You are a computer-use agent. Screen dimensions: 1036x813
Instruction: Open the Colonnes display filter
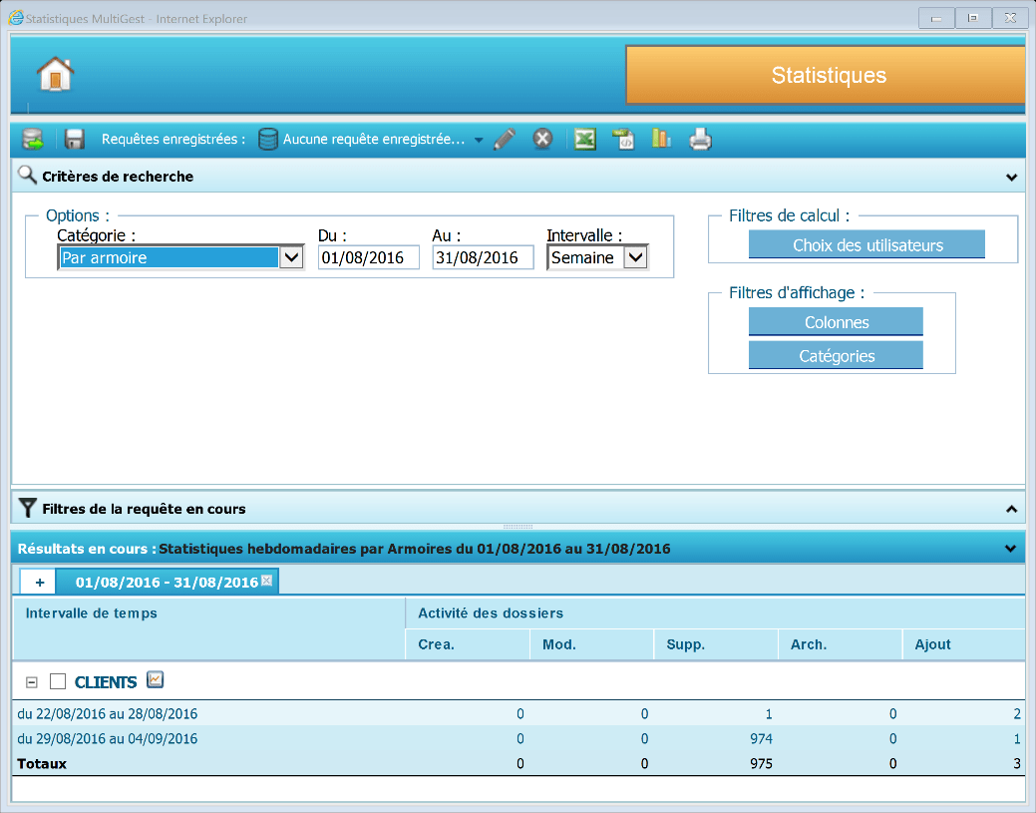tap(836, 322)
